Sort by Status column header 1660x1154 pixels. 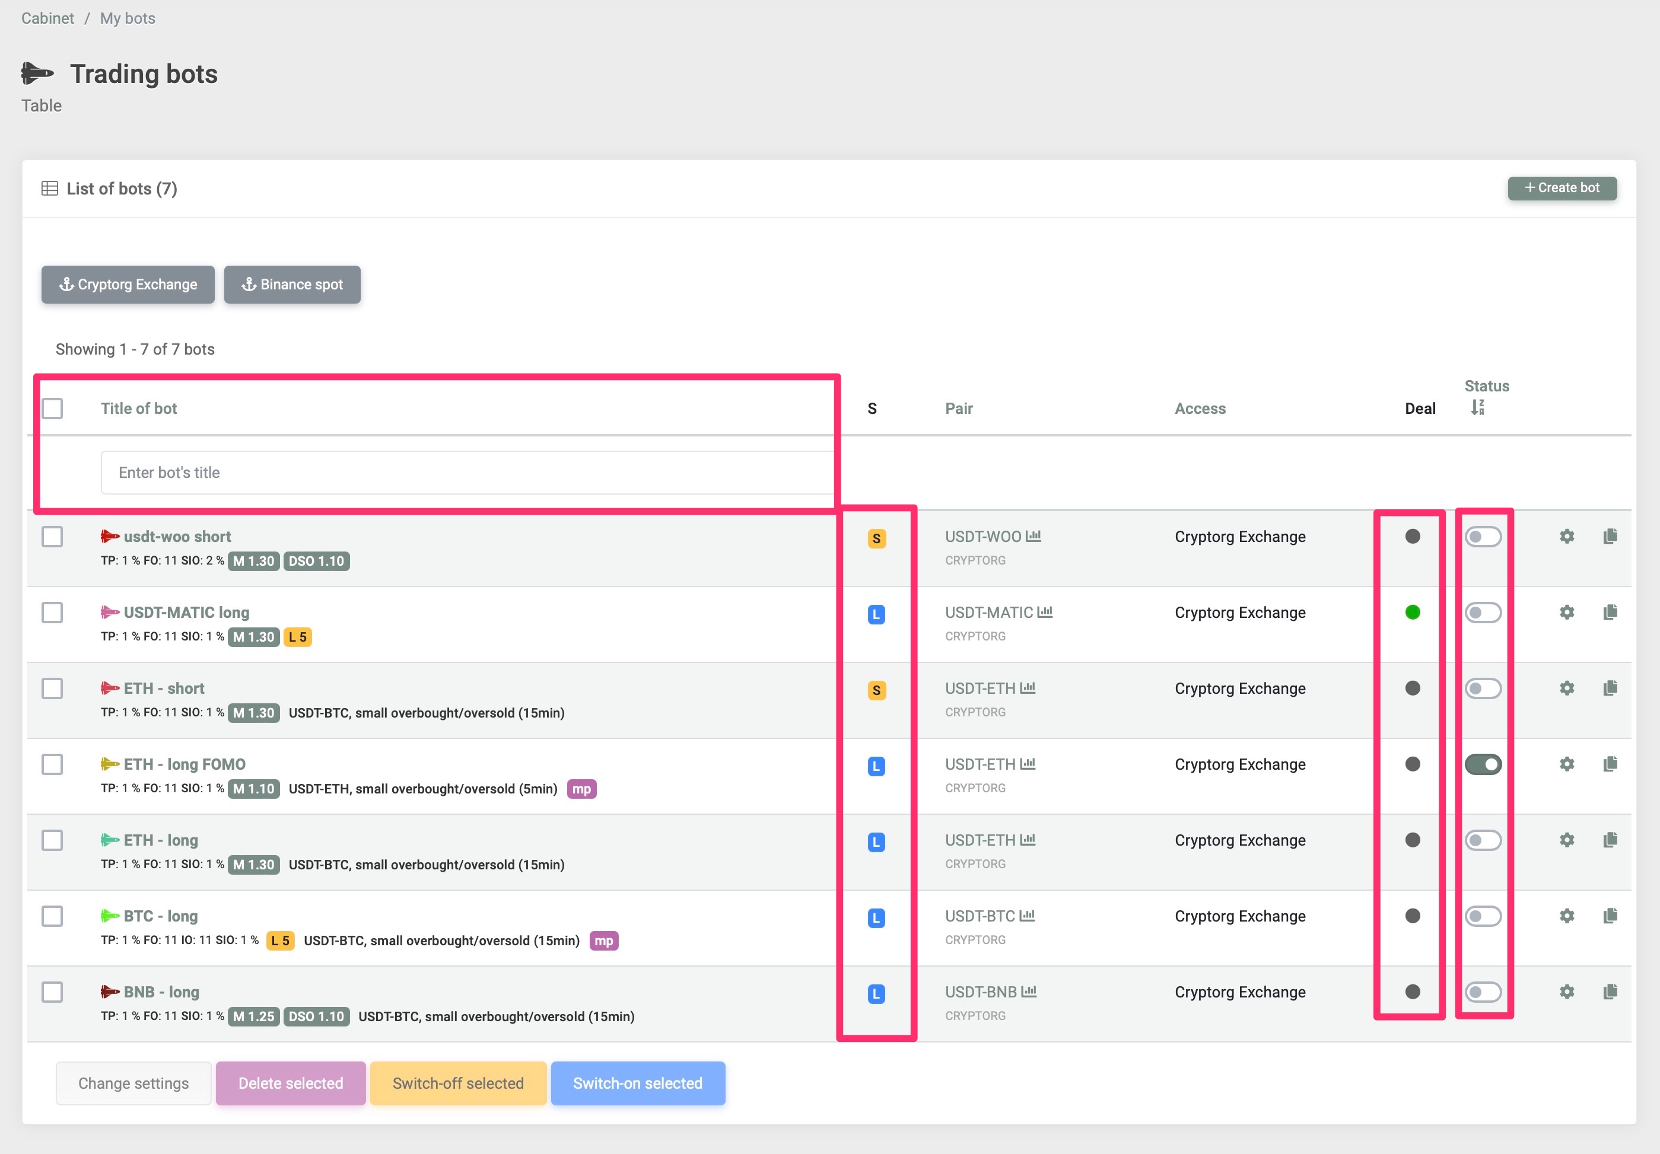pos(1487,386)
